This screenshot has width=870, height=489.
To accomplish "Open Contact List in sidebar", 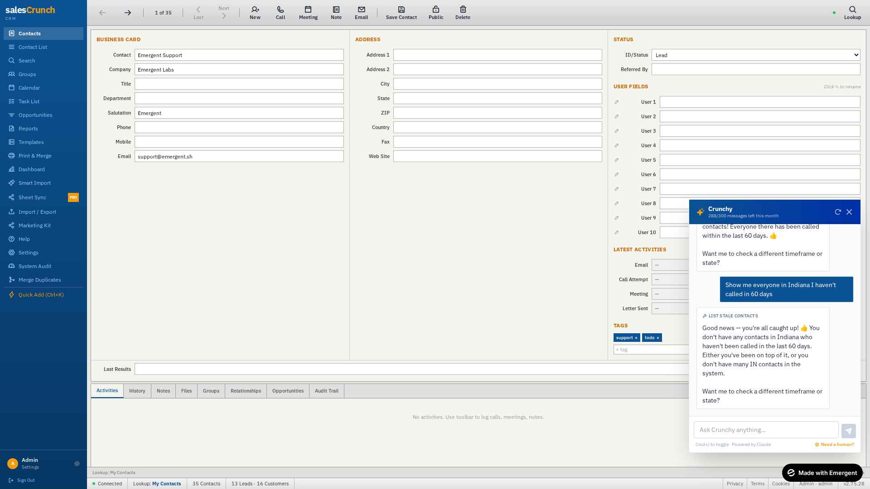I will coord(43,47).
